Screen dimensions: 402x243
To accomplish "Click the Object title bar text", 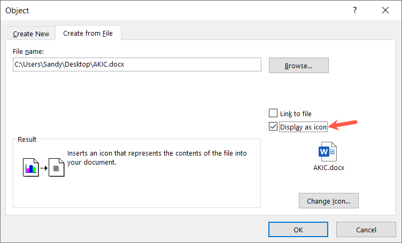I will 17,11.
